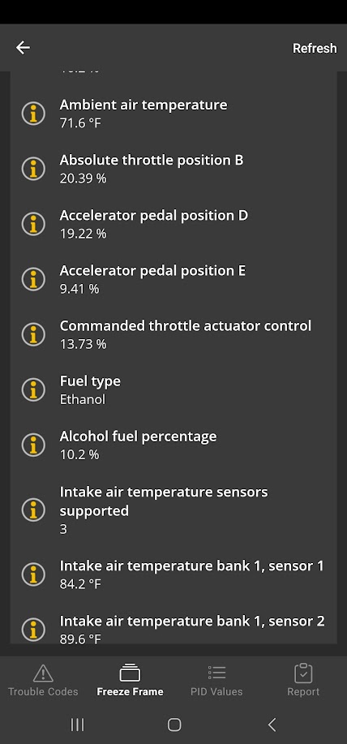Tap the back arrow icon
This screenshot has height=744, width=347.
23,47
